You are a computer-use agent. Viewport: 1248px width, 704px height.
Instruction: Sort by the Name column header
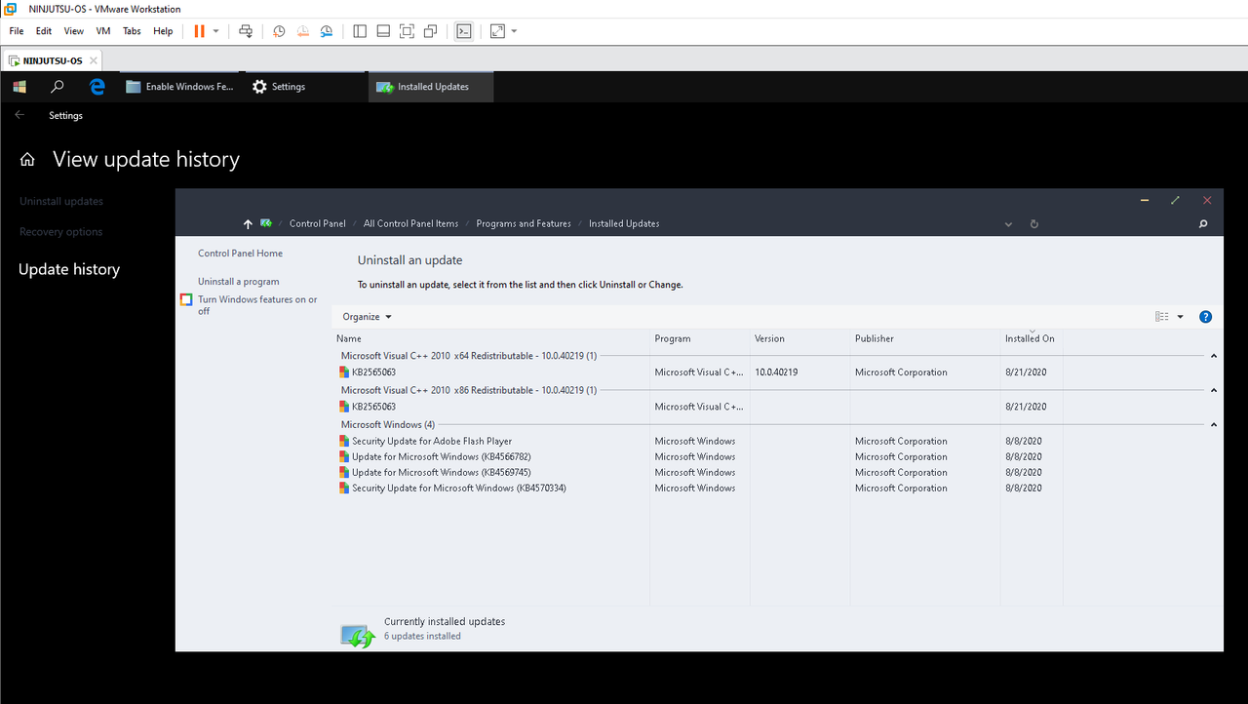pos(492,338)
